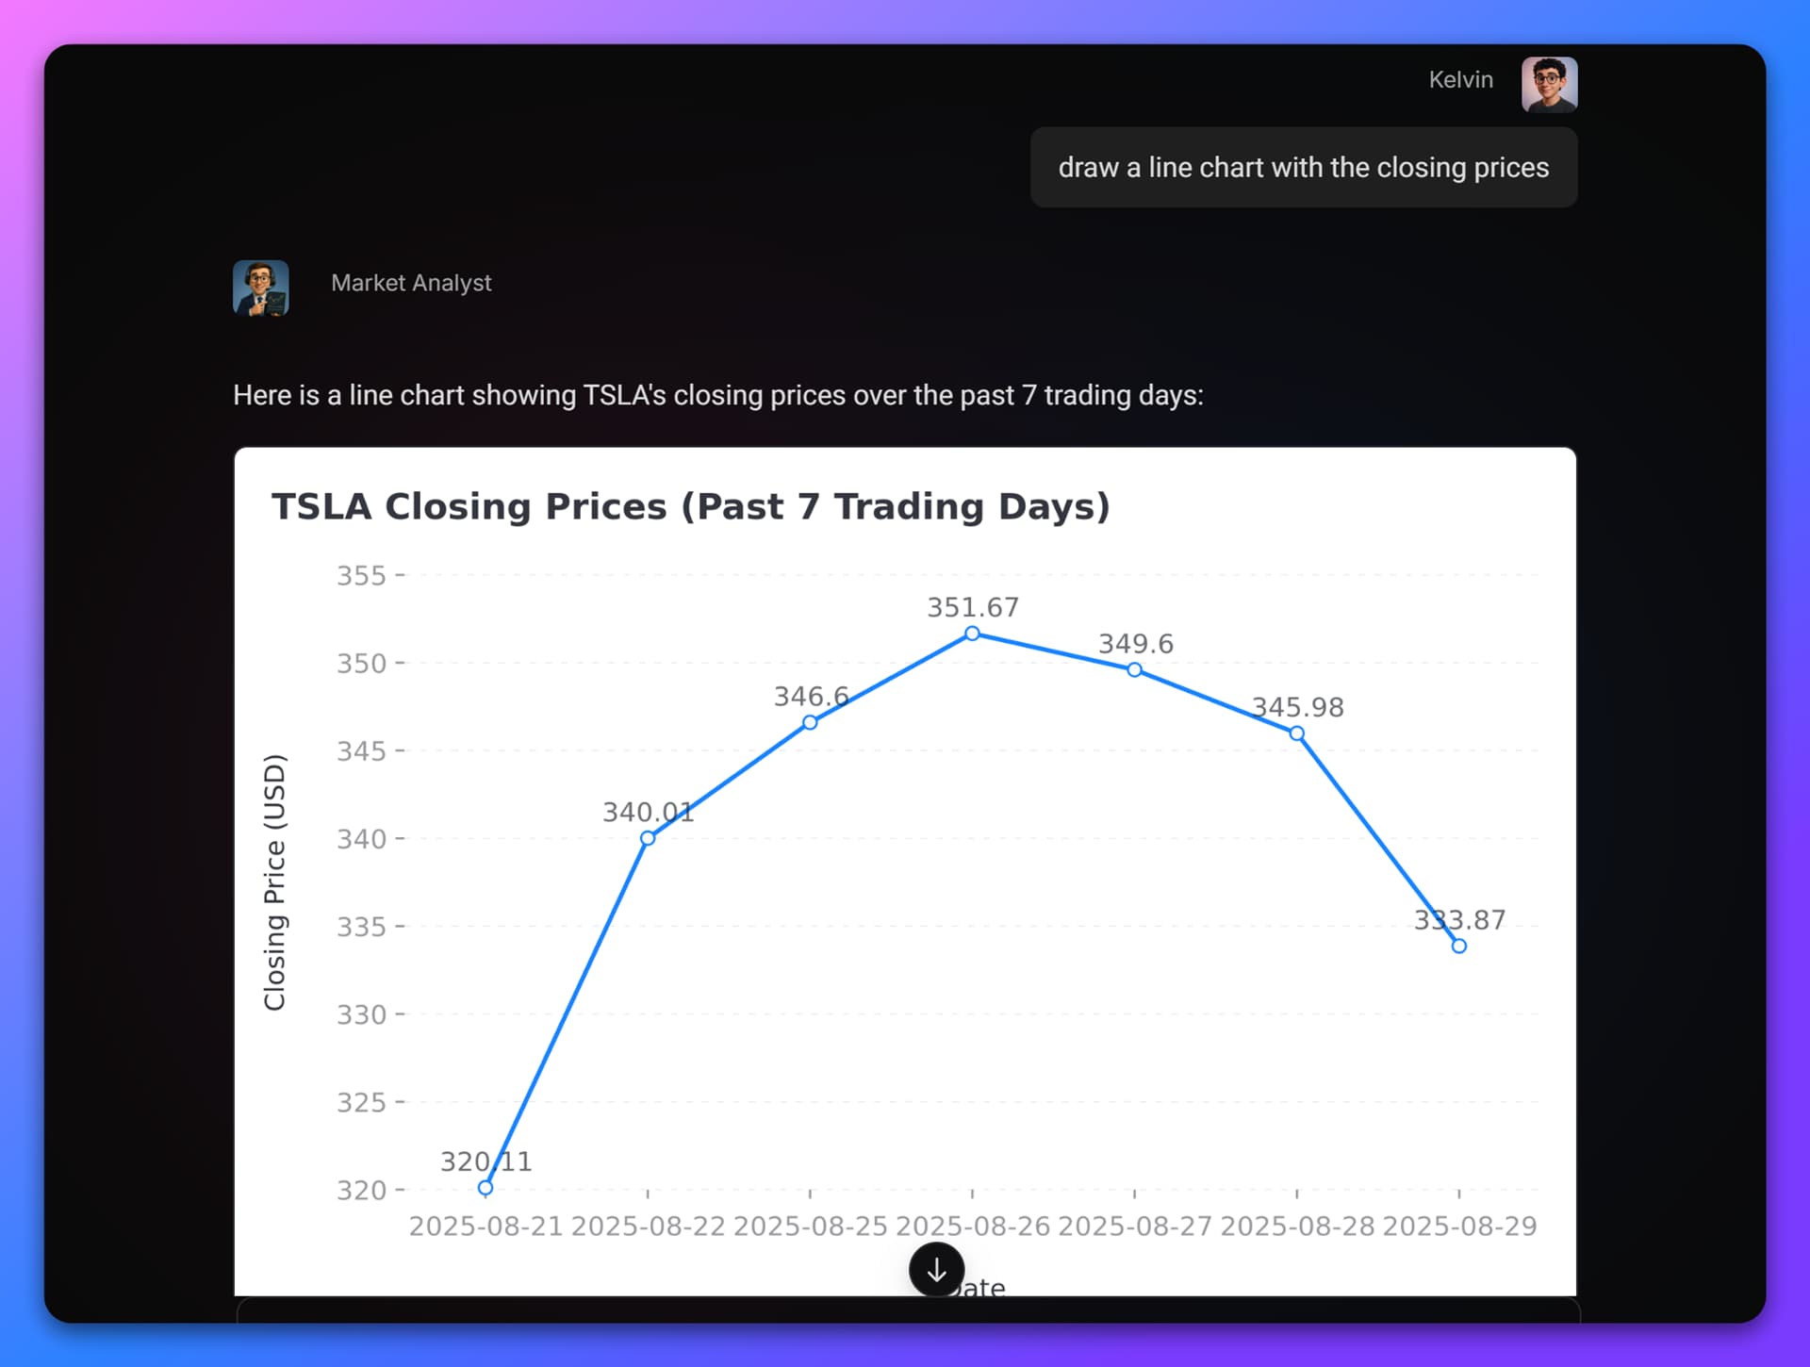Click the message input box at bottom

coord(908,1310)
